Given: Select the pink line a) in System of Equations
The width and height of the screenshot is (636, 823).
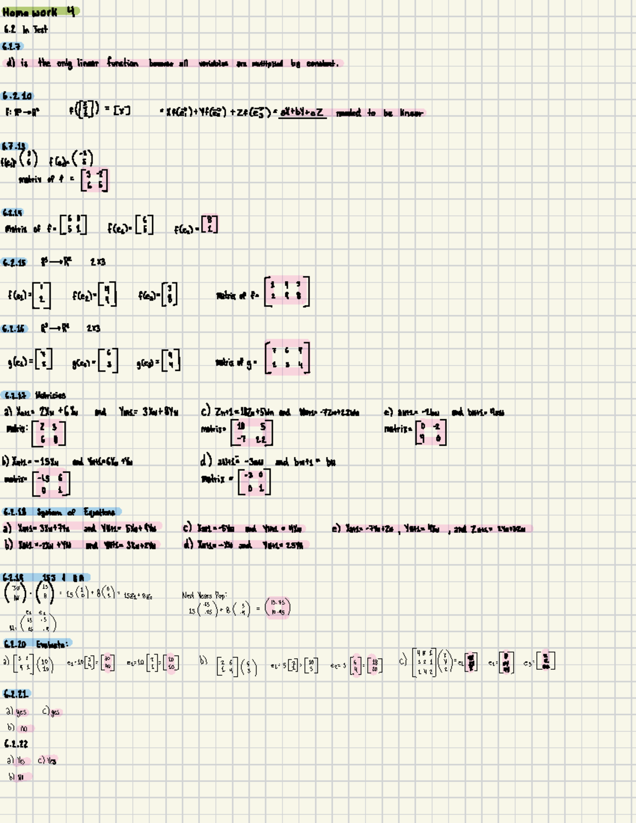Looking at the screenshot, I should coord(81,528).
